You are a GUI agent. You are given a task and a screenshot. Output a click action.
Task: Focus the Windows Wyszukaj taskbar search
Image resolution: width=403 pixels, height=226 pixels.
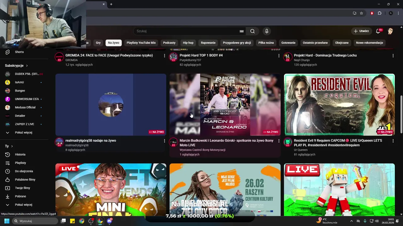pos(35,221)
